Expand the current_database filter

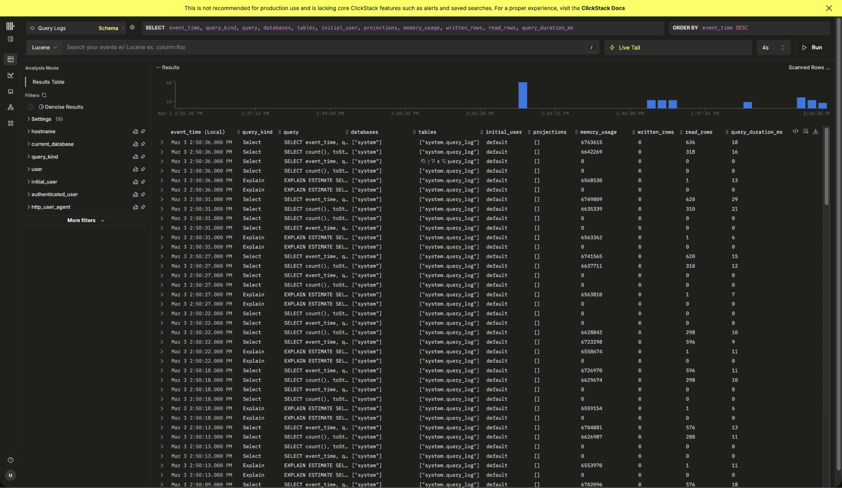point(52,144)
